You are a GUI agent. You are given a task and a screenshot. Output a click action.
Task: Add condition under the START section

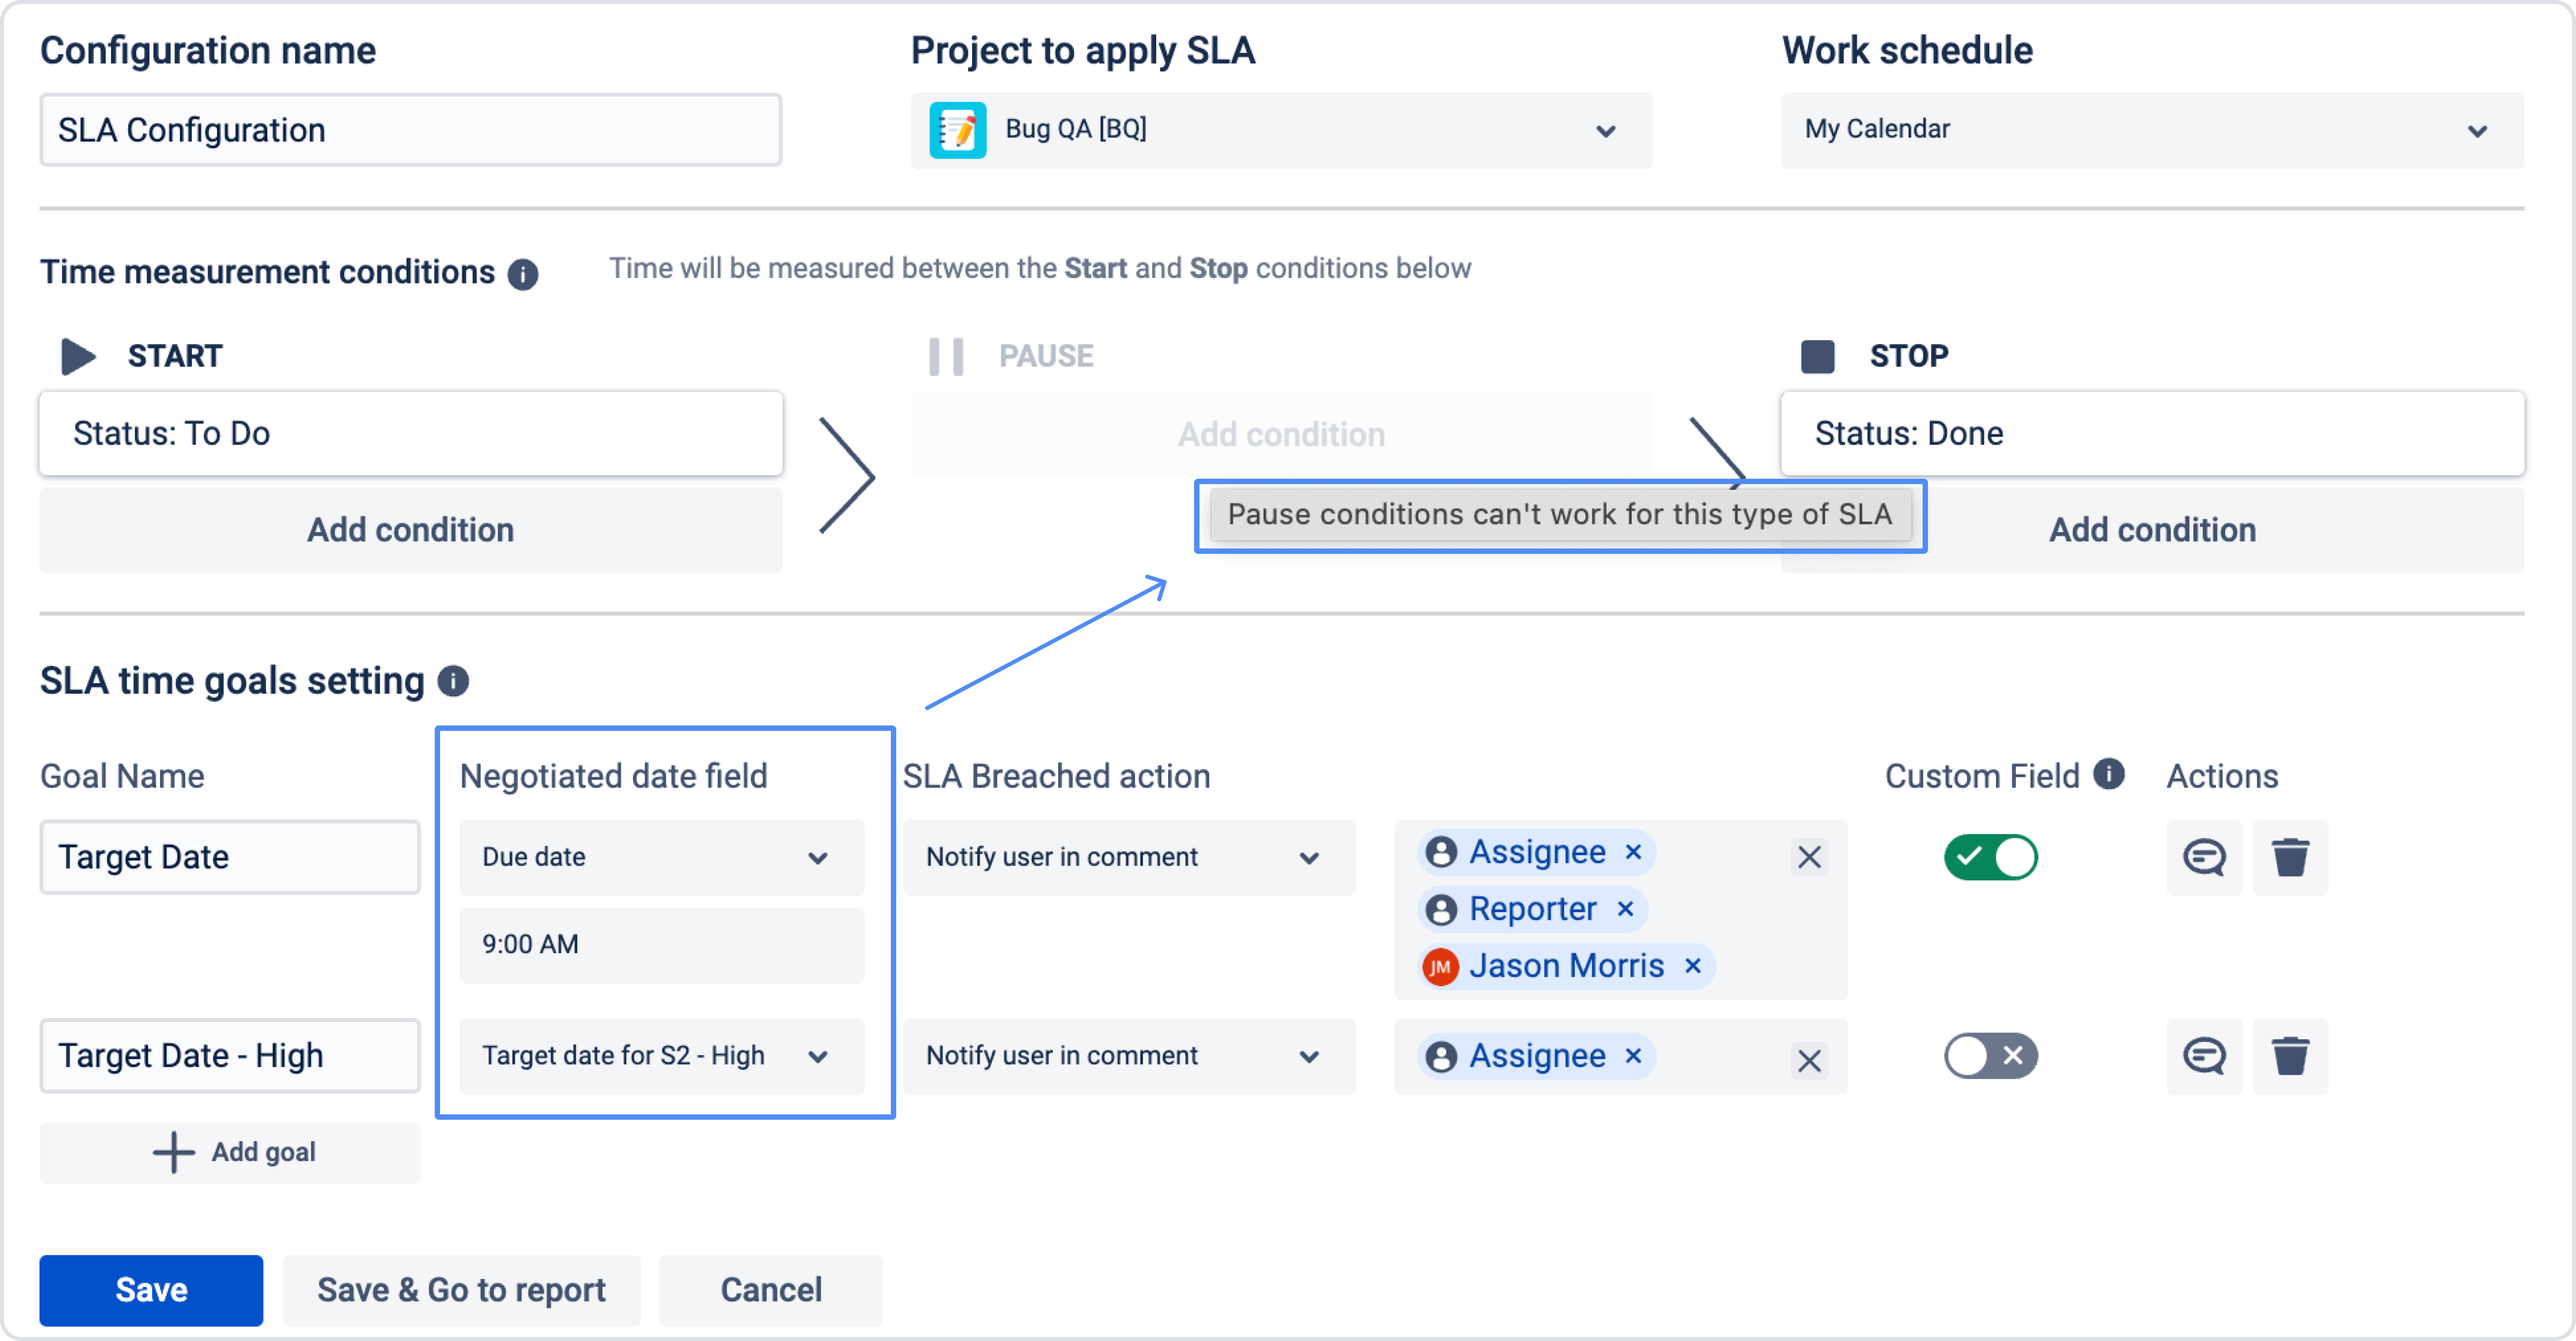pyautogui.click(x=410, y=530)
